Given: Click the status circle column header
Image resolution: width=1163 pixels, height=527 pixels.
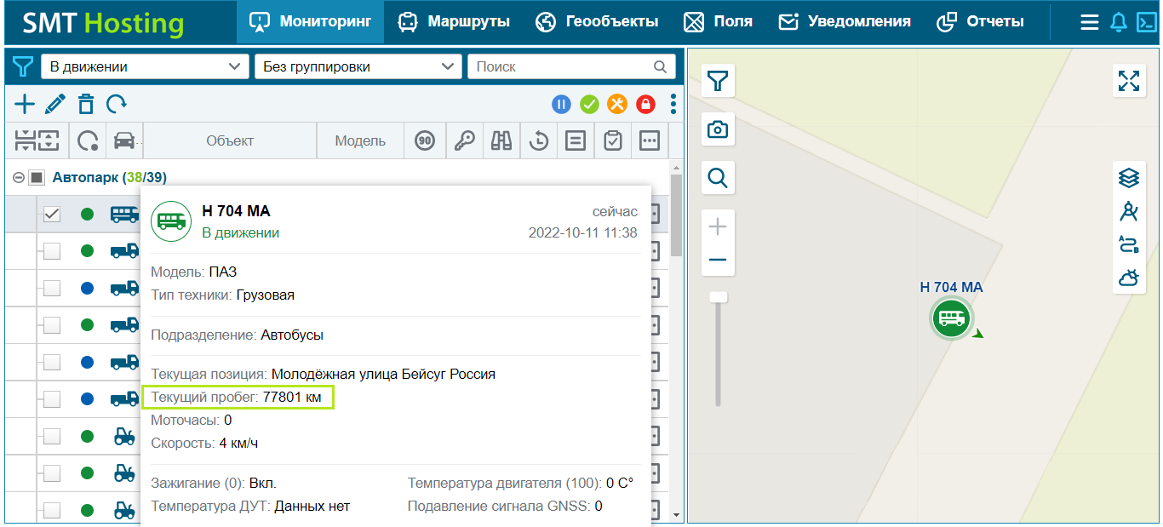Looking at the screenshot, I should [87, 140].
